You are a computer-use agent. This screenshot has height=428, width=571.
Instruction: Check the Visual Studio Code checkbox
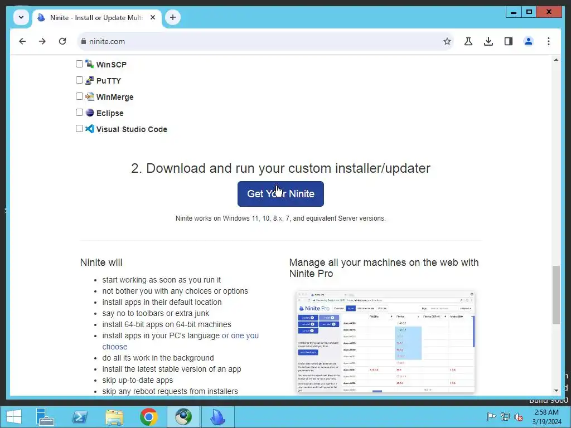tap(79, 129)
